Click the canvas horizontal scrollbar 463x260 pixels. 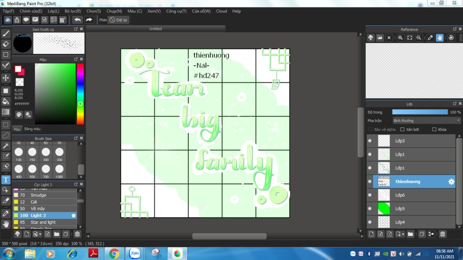(x=229, y=236)
